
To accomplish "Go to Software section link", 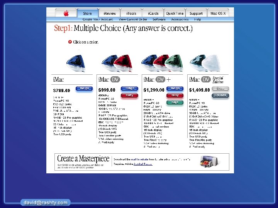I will click(x=159, y=20).
